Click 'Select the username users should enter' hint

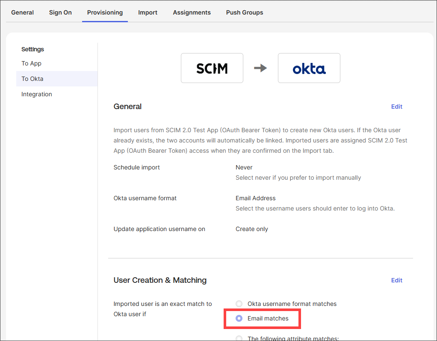tap(315, 208)
